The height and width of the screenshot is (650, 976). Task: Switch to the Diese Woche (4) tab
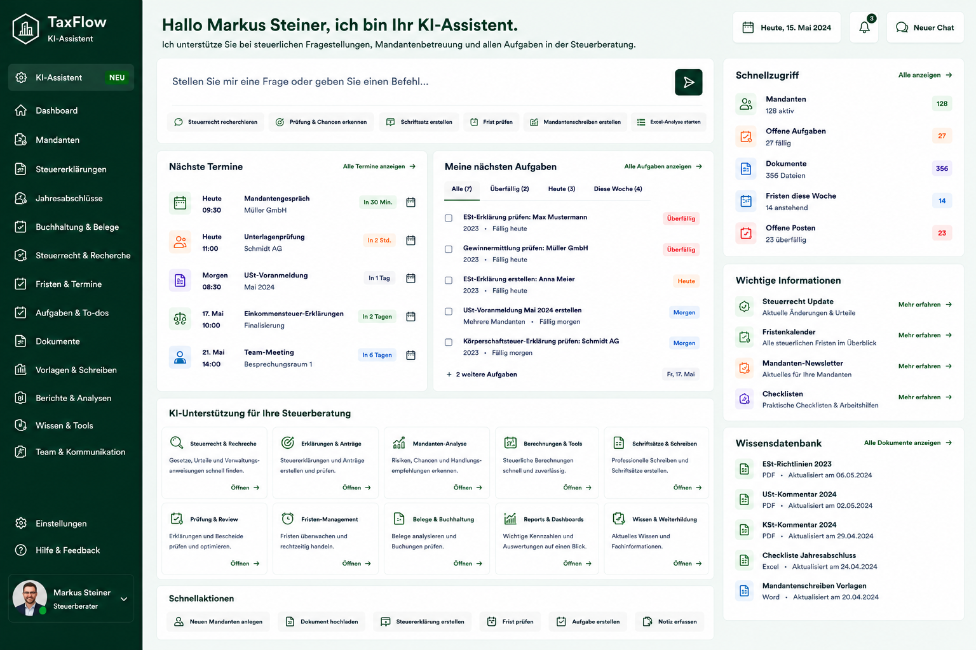click(618, 189)
